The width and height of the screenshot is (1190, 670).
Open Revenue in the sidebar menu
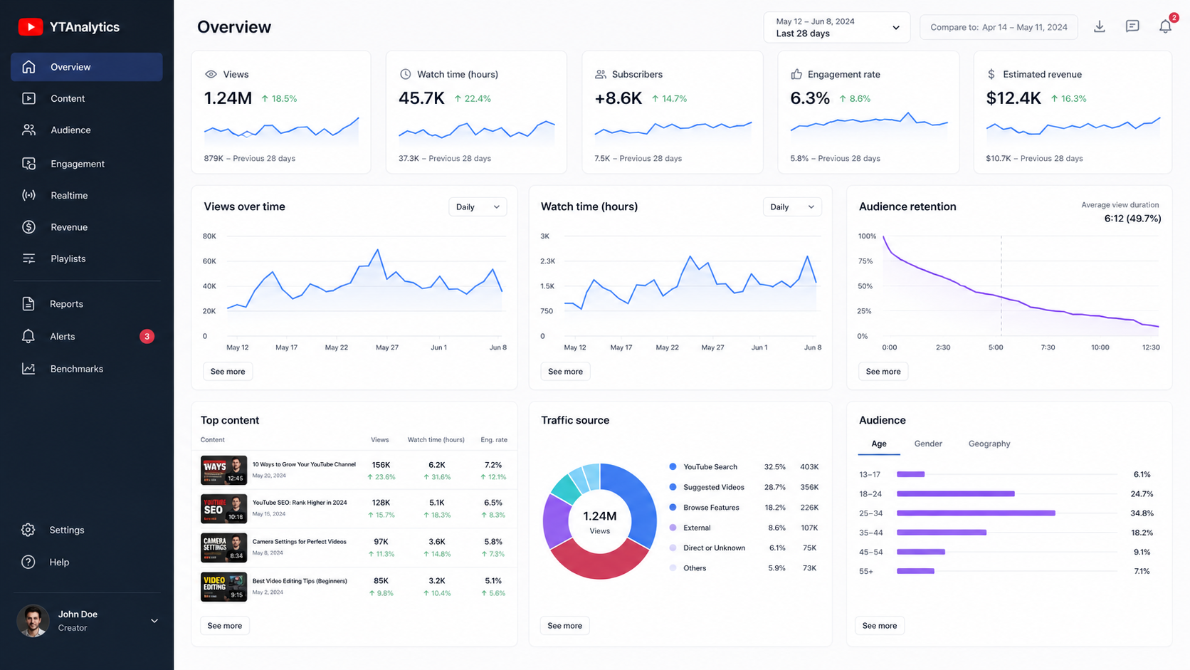[x=87, y=227]
